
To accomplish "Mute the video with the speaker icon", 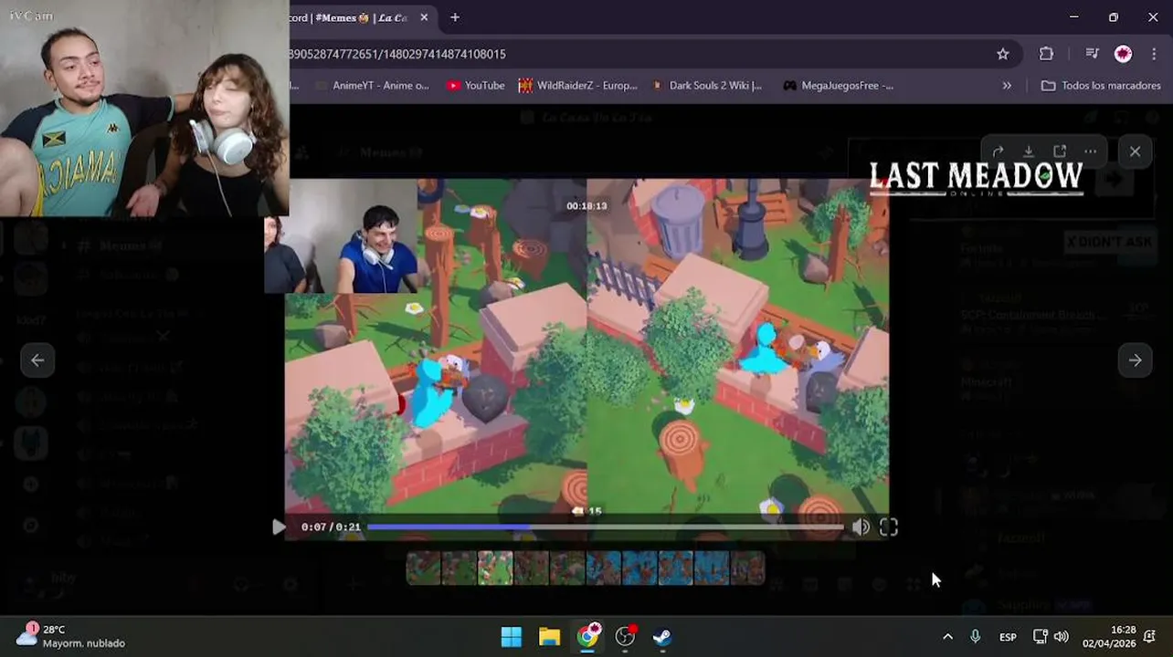I will pos(861,527).
